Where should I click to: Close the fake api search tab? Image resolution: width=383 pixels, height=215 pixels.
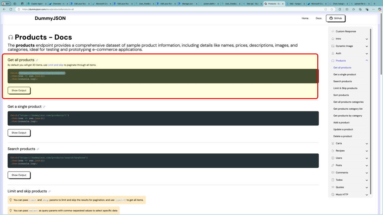(261, 4)
